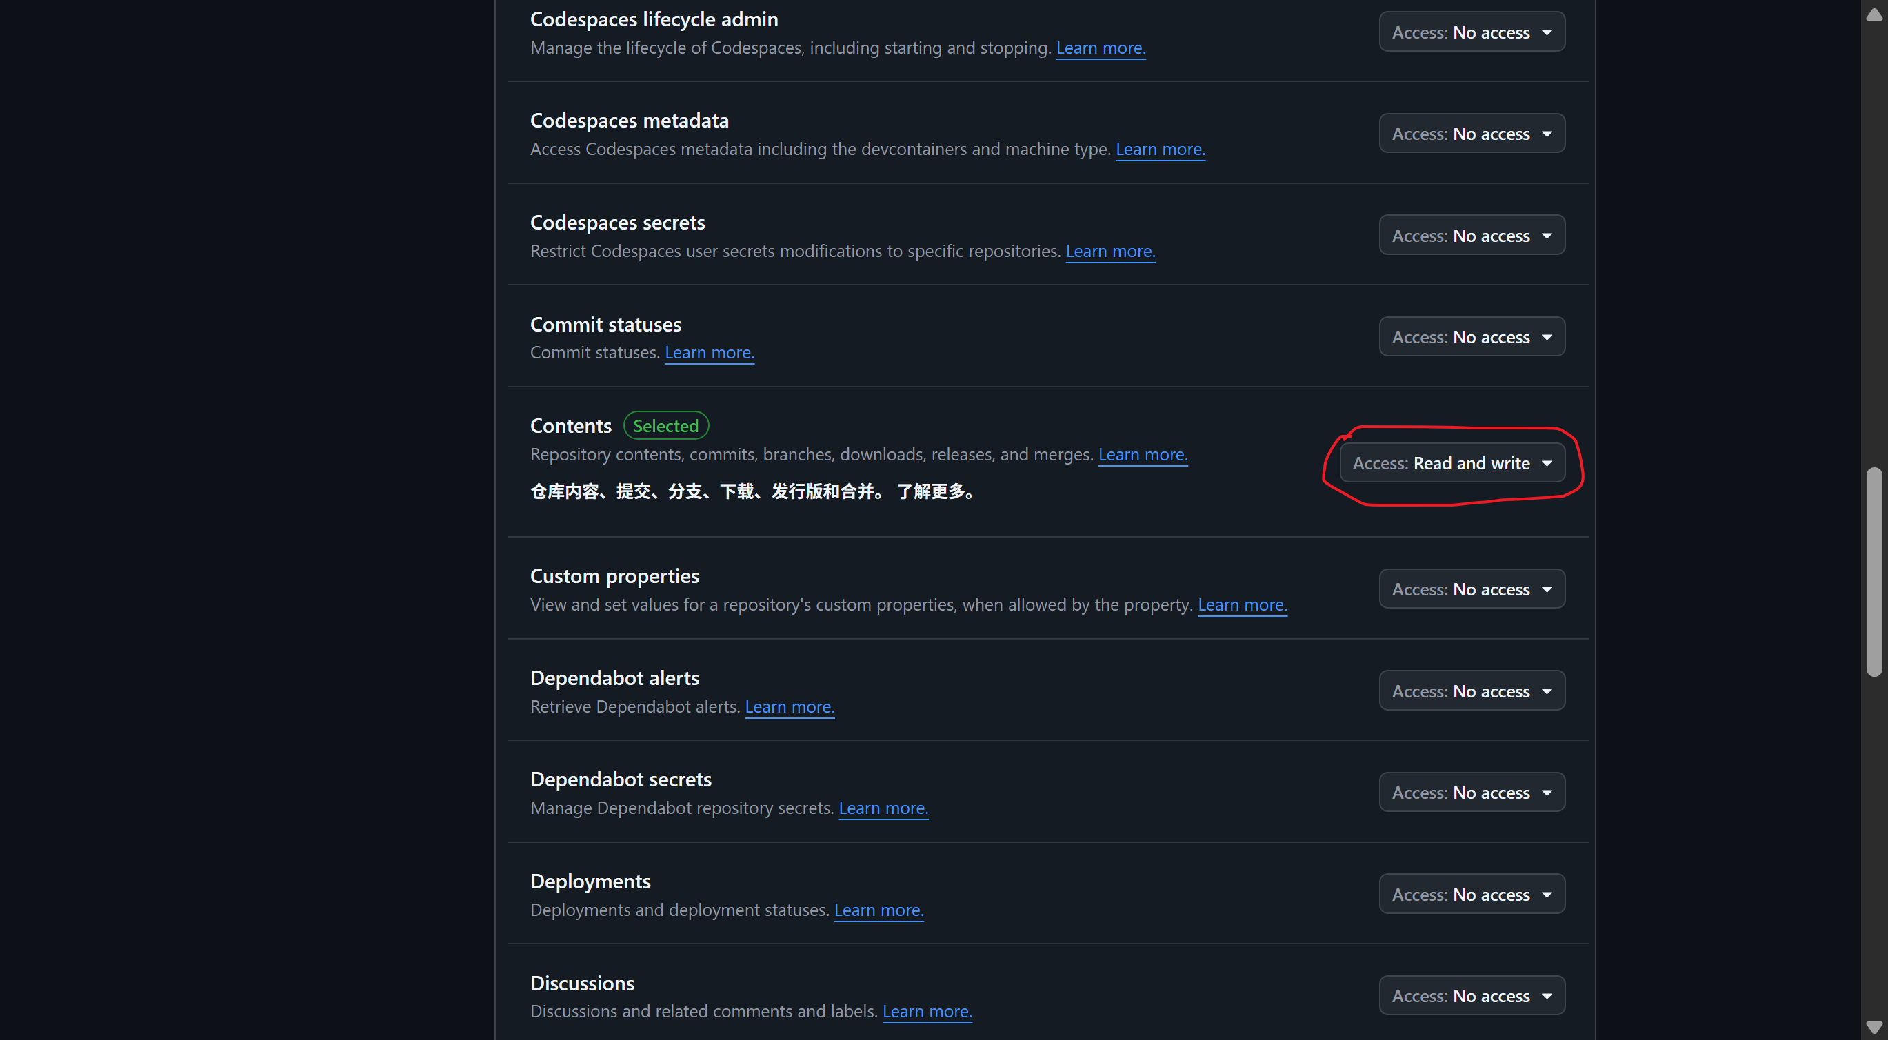This screenshot has width=1888, height=1040.
Task: Follow Learn more link for Codespaces secrets
Action: 1109,251
